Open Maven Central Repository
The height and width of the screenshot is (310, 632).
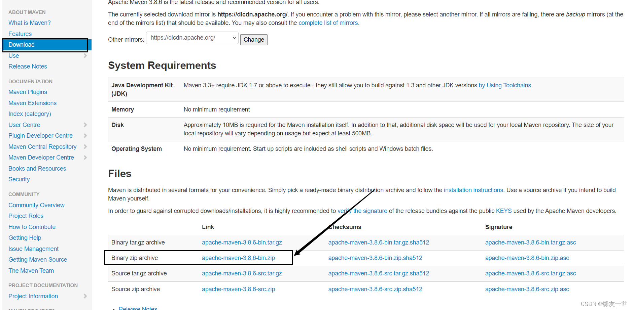coord(42,147)
